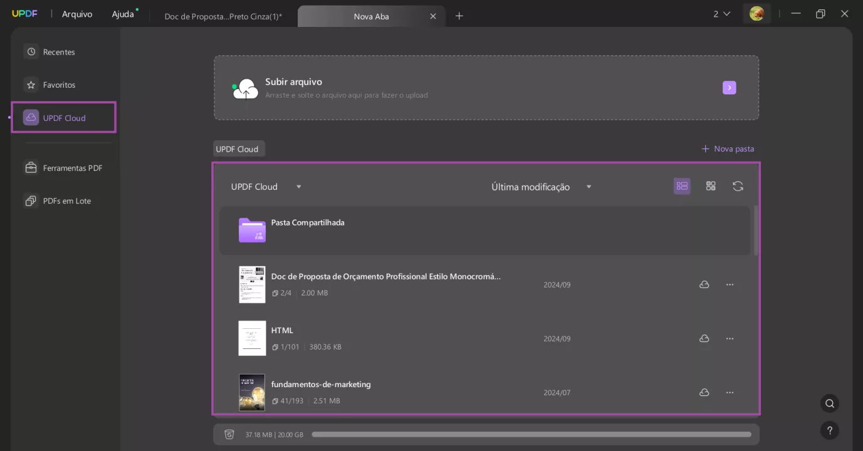Click the 'HTML' file name
The width and height of the screenshot is (863, 451).
click(282, 330)
